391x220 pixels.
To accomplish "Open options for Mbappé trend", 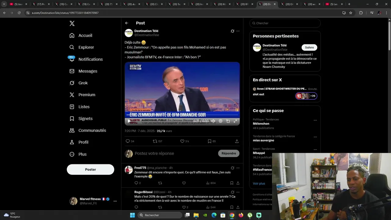I will (x=315, y=149).
